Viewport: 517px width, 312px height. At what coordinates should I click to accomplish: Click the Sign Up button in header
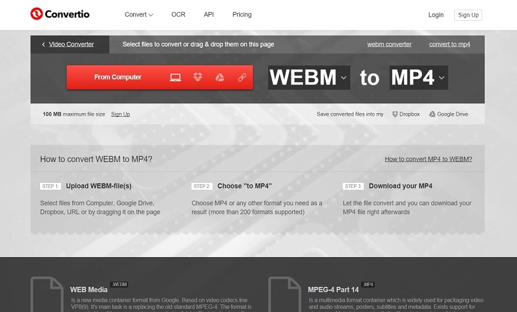tap(468, 15)
